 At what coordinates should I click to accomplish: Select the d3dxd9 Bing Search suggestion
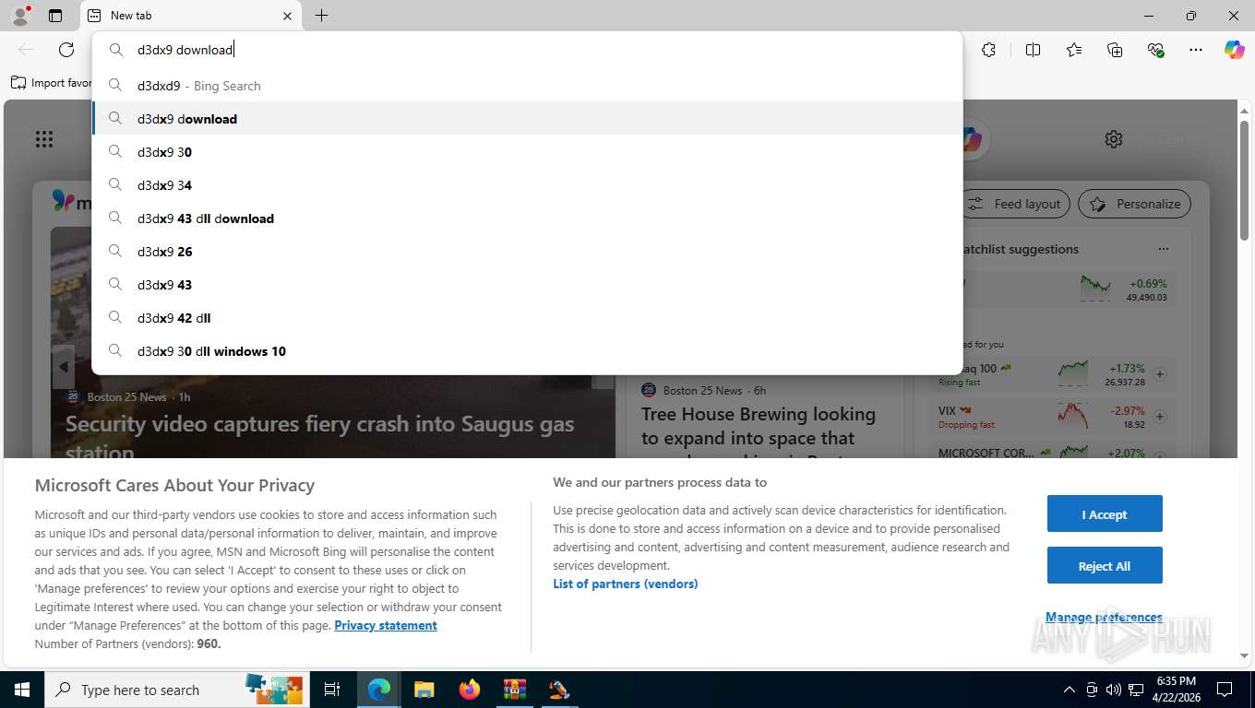[527, 86]
